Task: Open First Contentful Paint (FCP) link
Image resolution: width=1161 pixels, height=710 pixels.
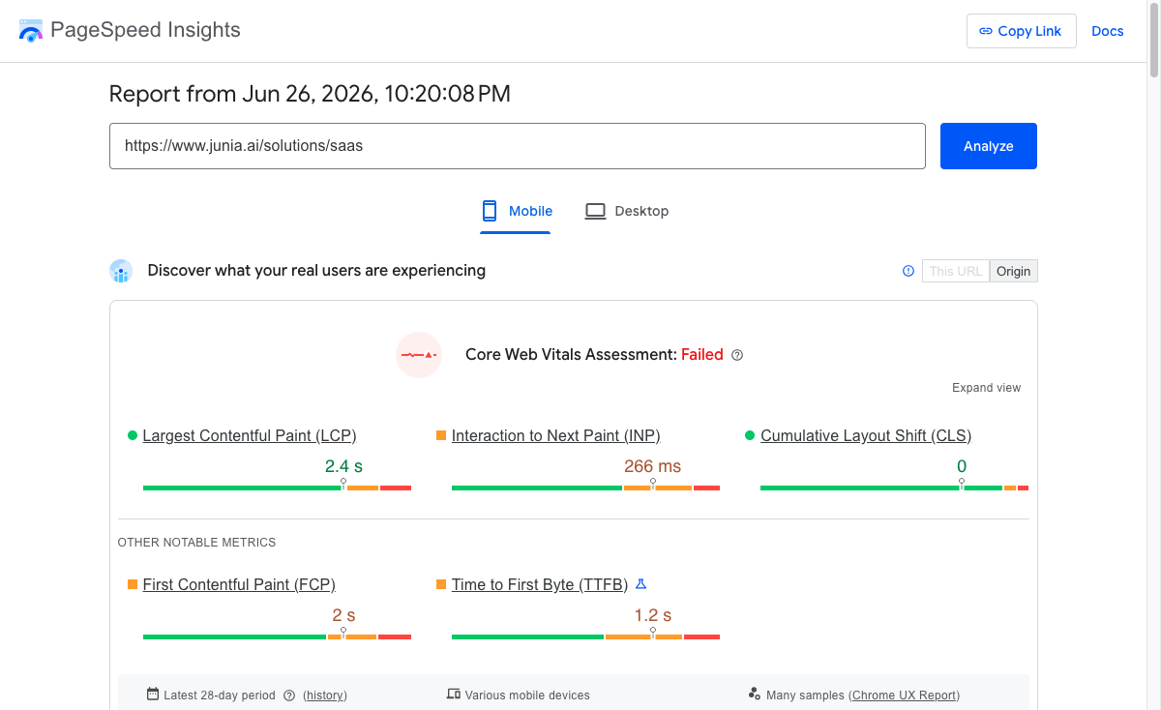Action: (239, 585)
